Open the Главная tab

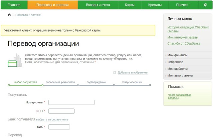pyautogui.click(x=14, y=5)
